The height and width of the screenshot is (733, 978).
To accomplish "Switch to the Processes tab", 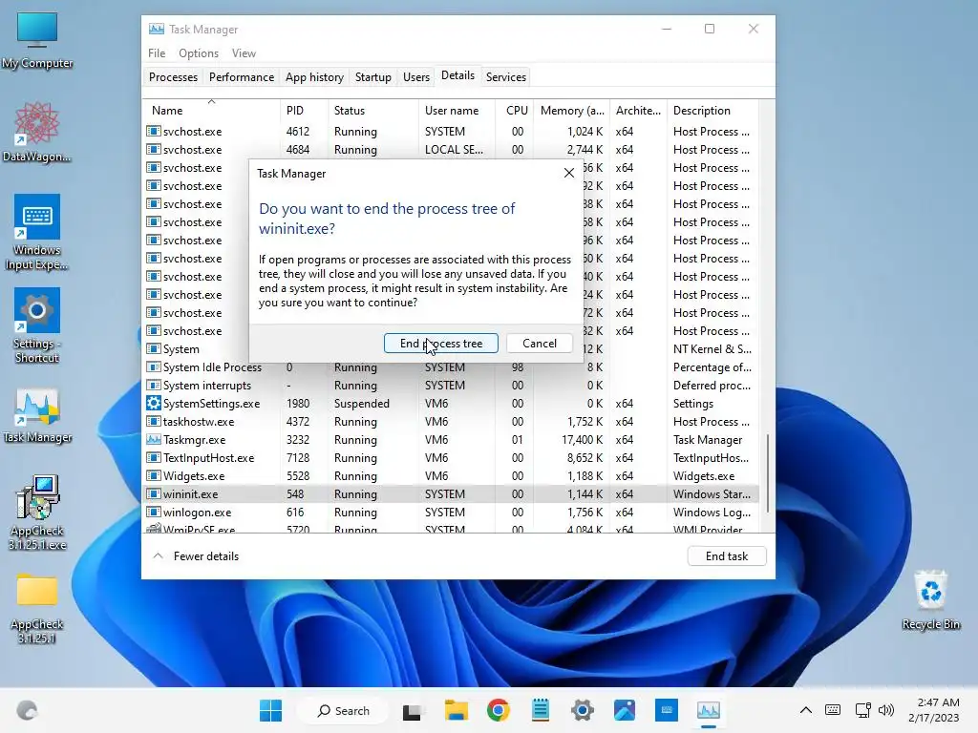I will tap(173, 77).
